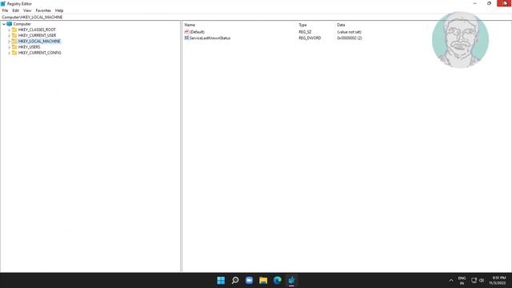Viewport: 512px width, 288px height.
Task: Sort by the Data column header
Action: [341, 25]
